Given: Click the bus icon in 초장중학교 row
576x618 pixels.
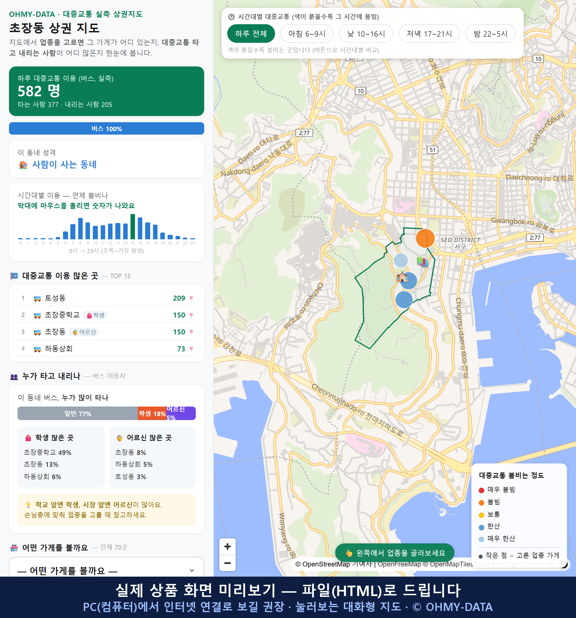Looking at the screenshot, I should point(37,315).
